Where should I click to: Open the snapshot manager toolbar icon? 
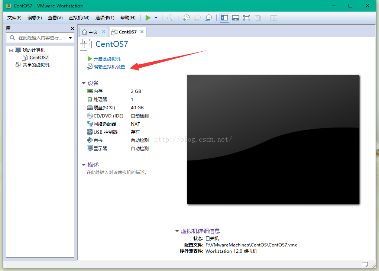click(x=208, y=17)
